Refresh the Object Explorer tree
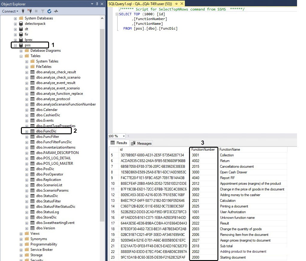 (49, 11)
